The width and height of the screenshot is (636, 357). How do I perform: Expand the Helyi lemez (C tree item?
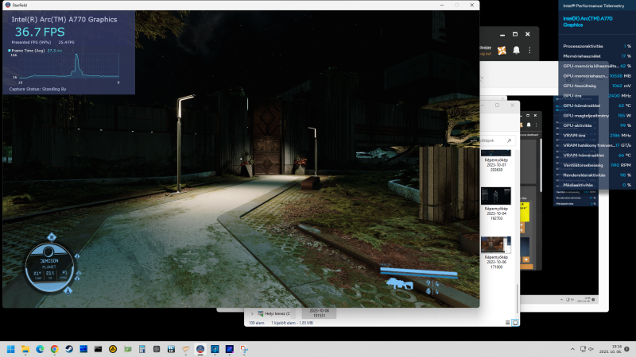(x=252, y=313)
